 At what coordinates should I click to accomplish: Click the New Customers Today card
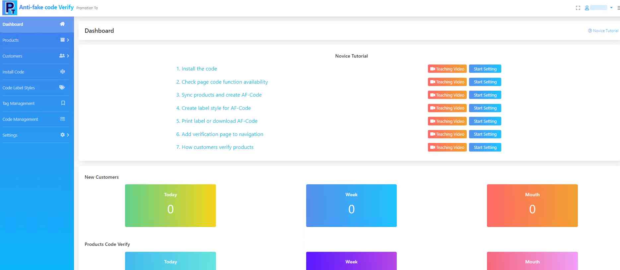[x=170, y=205]
